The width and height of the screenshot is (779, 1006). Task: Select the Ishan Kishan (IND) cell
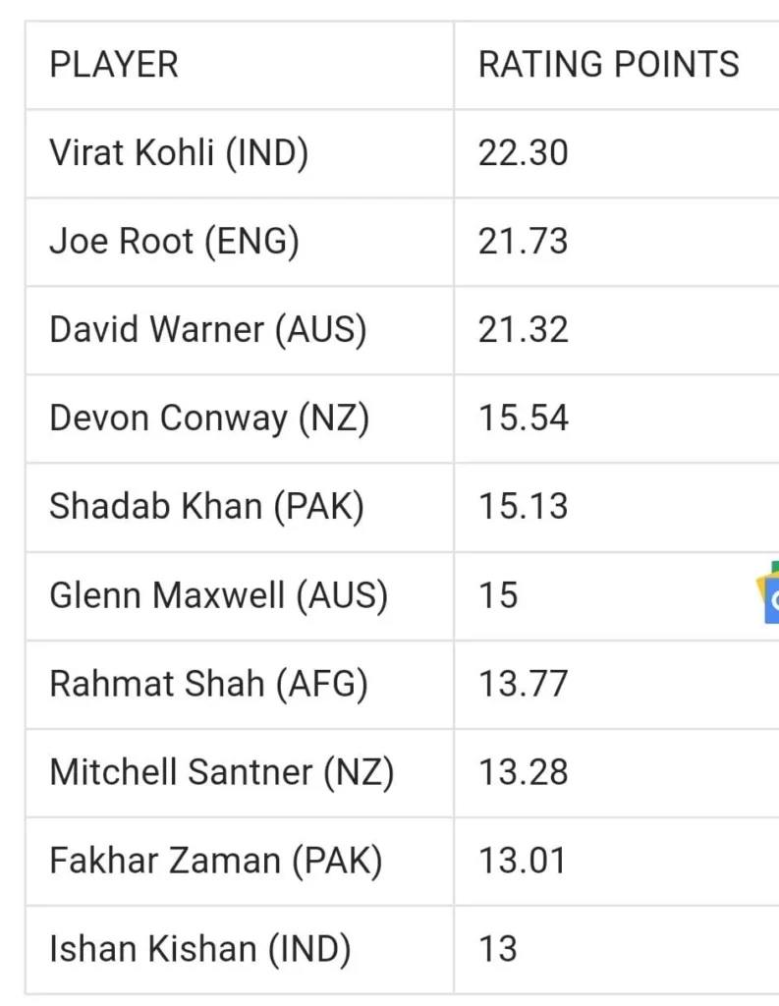tap(199, 949)
